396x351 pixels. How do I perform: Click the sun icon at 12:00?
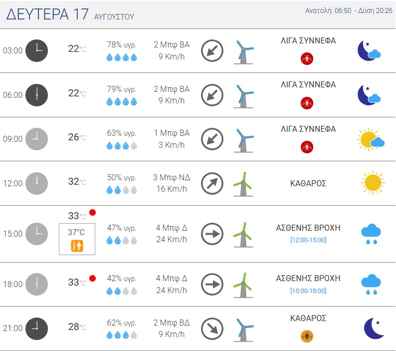click(x=373, y=183)
